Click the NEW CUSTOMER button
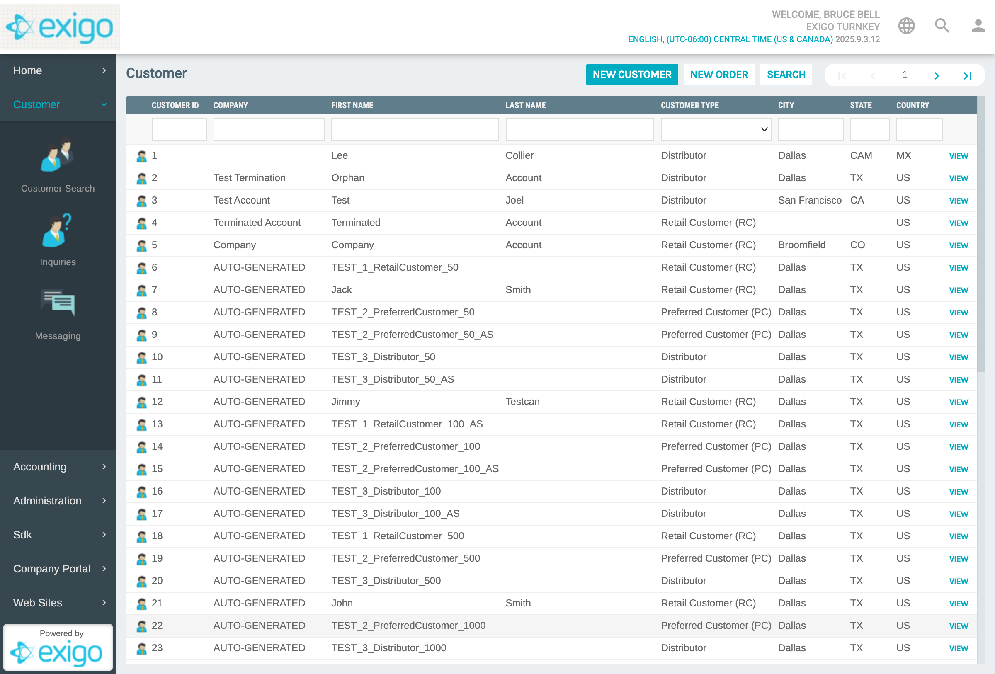This screenshot has width=995, height=674. [631, 75]
